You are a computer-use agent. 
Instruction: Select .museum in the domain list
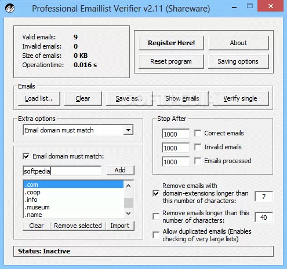[x=74, y=207]
